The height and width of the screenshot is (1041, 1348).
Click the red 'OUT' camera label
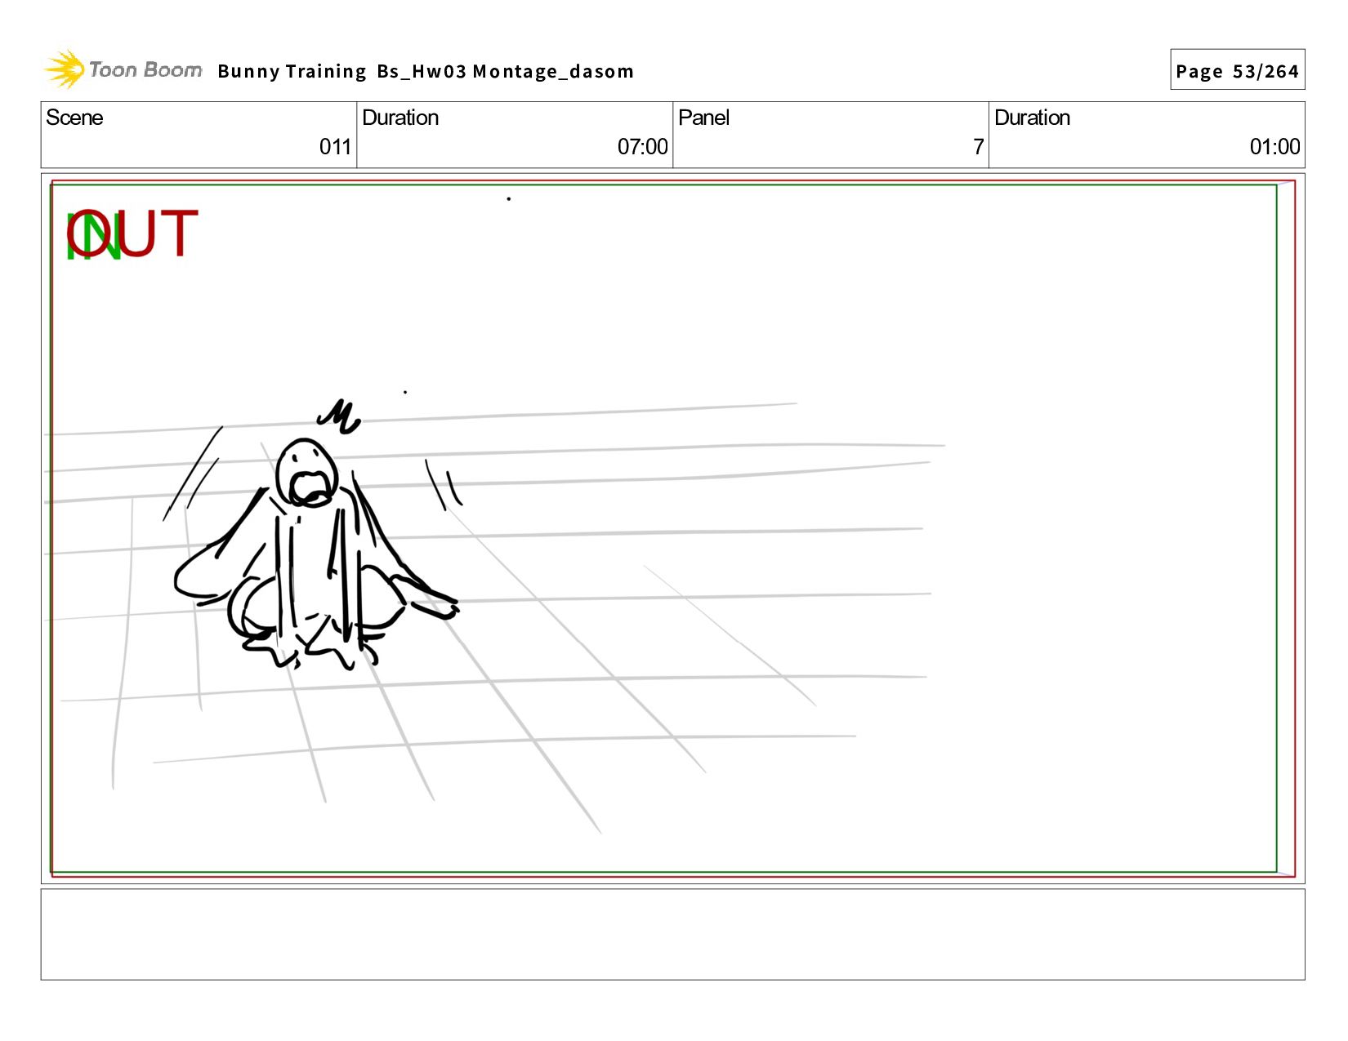pyautogui.click(x=132, y=234)
